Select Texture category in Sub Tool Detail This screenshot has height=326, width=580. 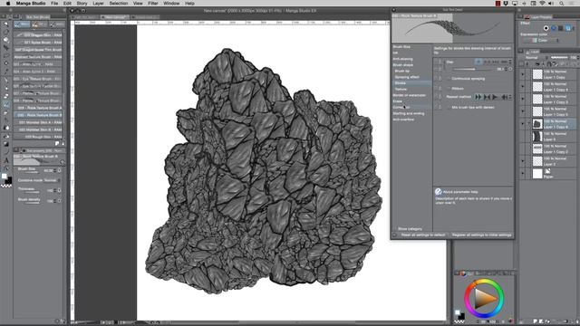[401, 89]
